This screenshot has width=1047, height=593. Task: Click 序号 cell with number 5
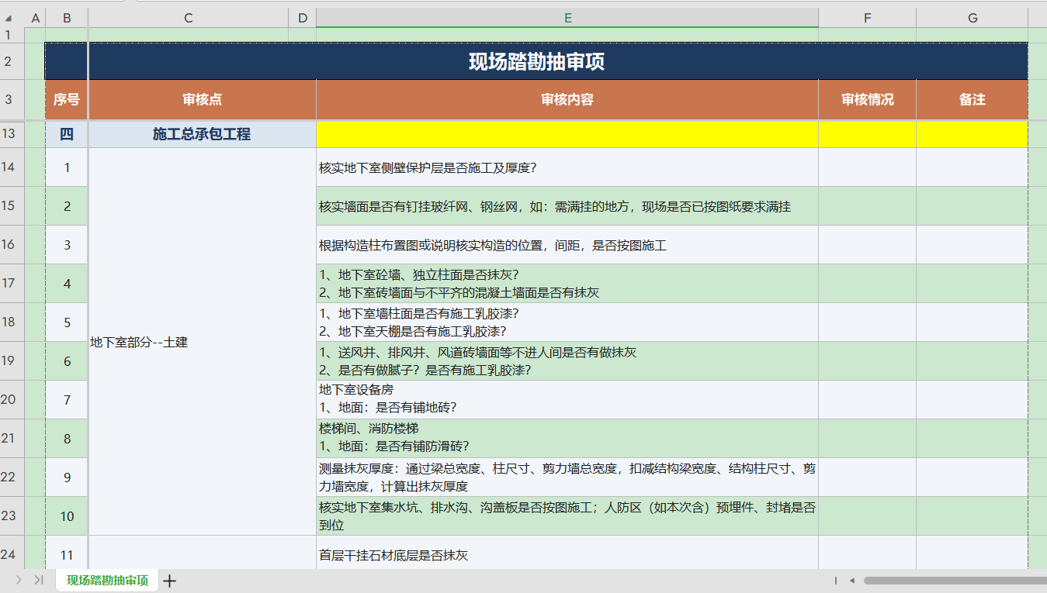pos(67,322)
